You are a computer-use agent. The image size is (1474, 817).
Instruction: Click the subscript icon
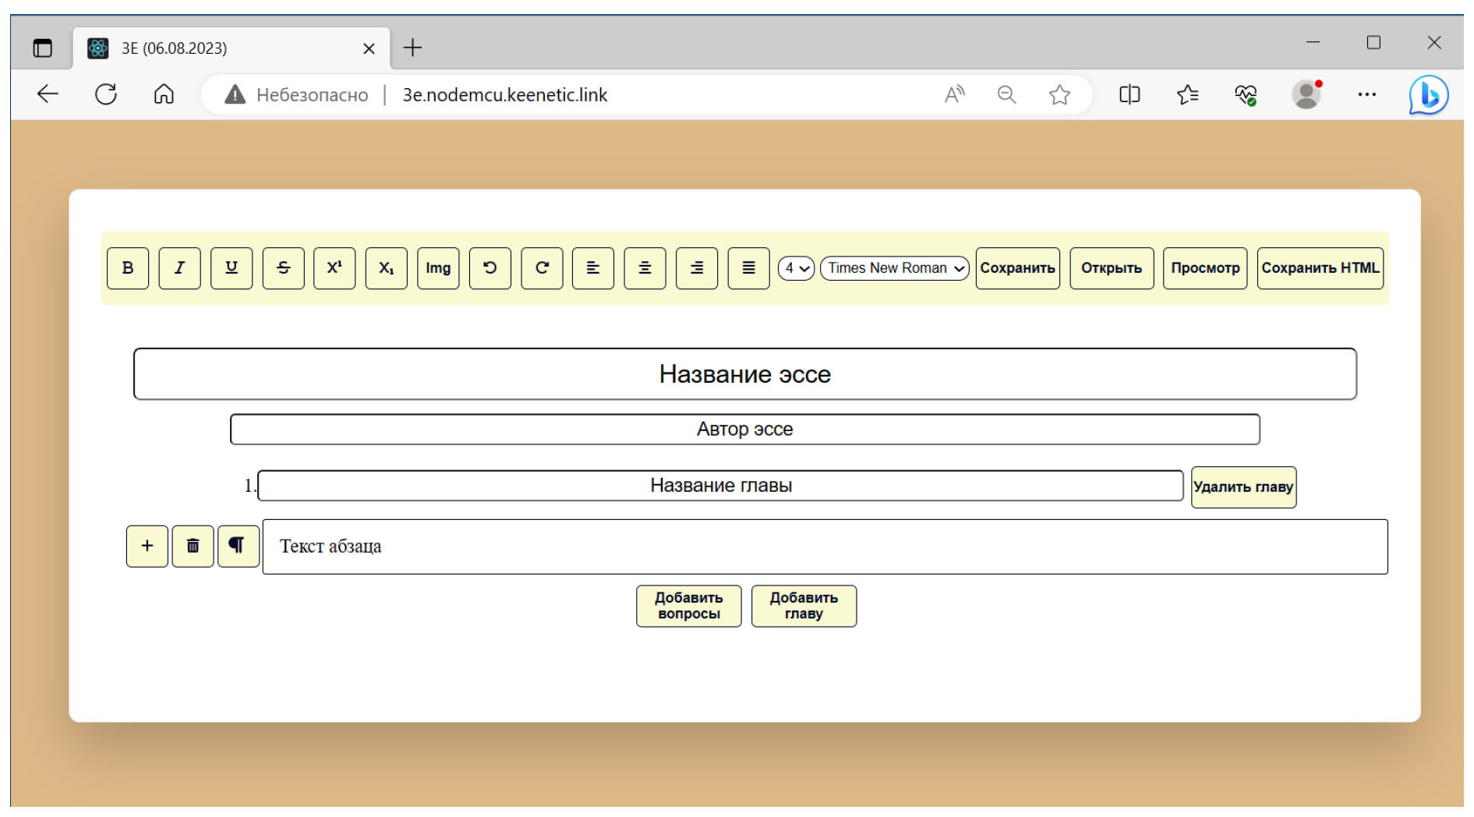pyautogui.click(x=386, y=268)
